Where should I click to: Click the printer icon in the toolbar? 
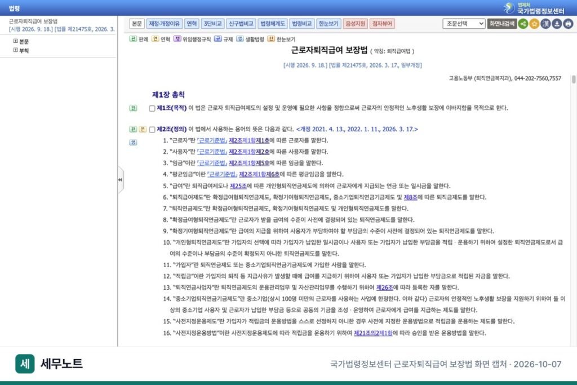tap(569, 24)
